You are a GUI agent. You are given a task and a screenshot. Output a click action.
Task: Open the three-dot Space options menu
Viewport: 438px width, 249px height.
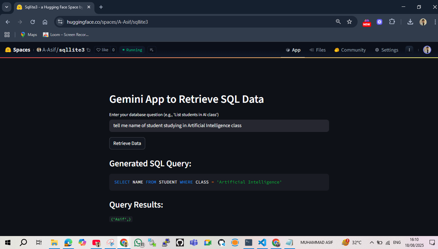click(x=409, y=50)
